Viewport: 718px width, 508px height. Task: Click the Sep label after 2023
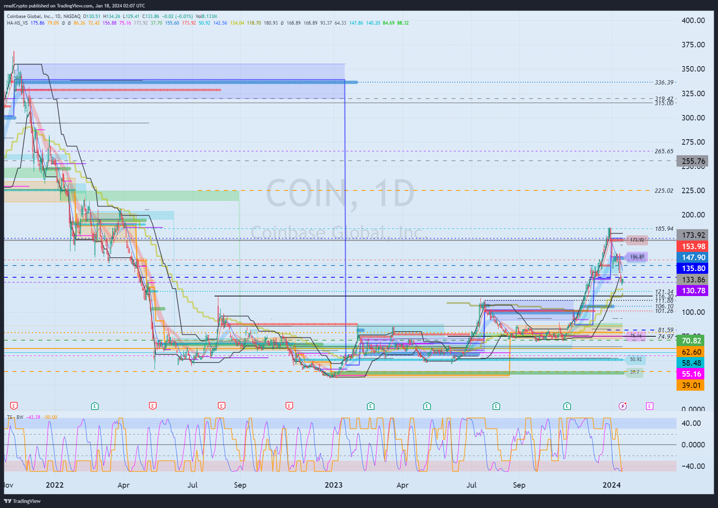(519, 485)
